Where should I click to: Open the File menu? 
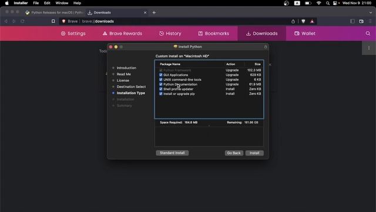(x=36, y=3)
